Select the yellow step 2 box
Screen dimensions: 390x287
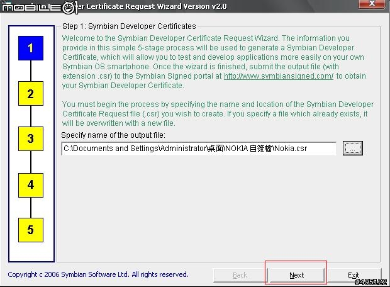click(31, 93)
